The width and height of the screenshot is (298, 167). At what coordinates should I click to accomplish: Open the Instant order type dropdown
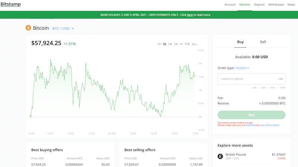coord(242,68)
